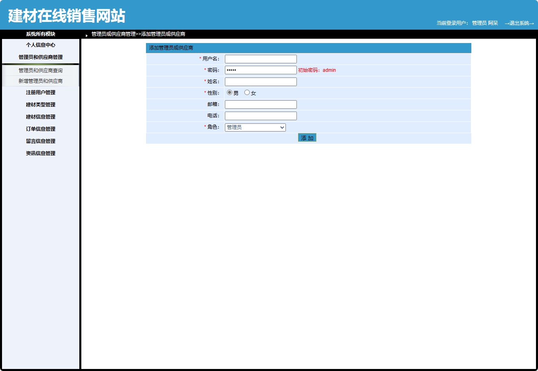Click into the 用户名 input field
The height and width of the screenshot is (371, 538).
pyautogui.click(x=260, y=58)
